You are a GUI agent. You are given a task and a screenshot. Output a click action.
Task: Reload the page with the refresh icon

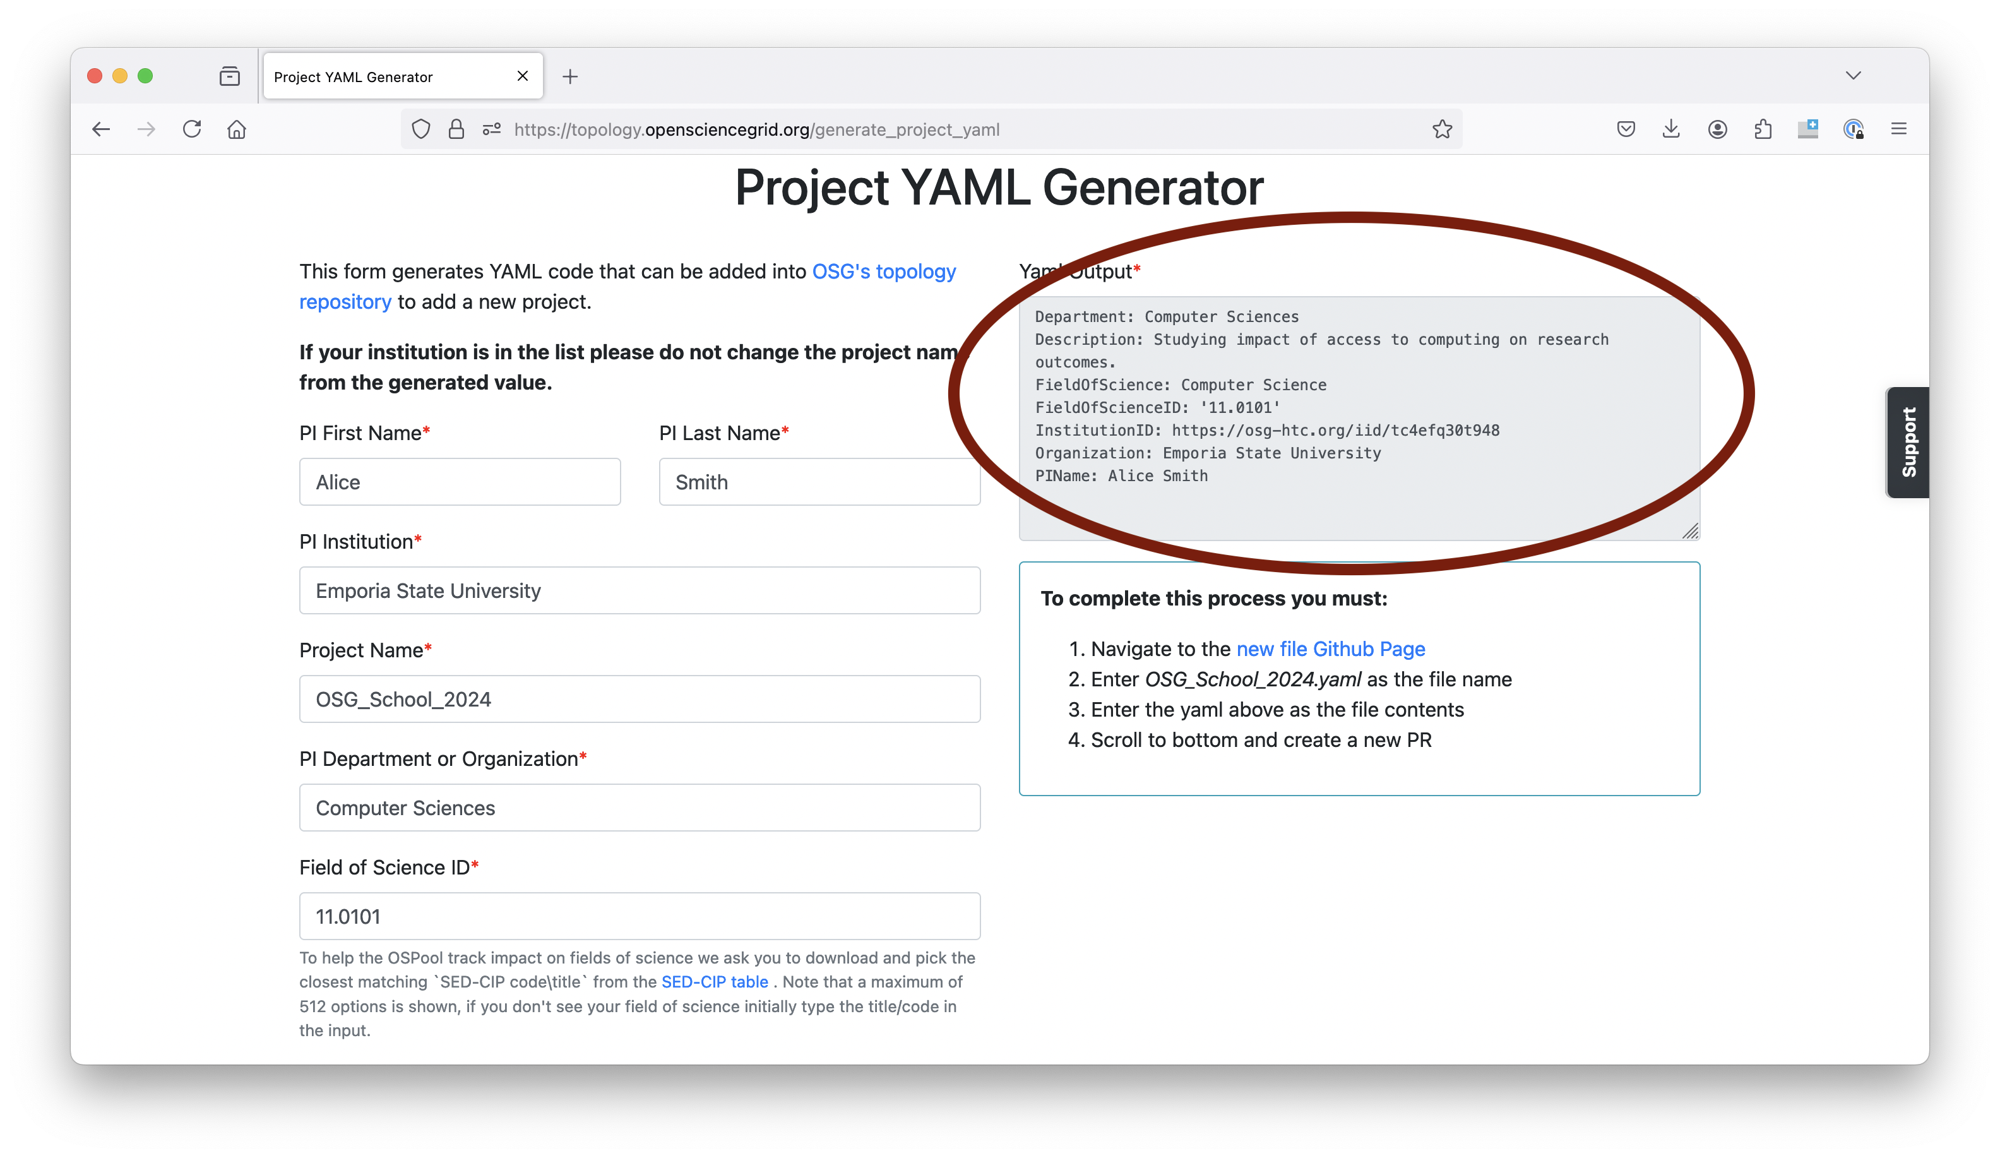click(x=192, y=129)
